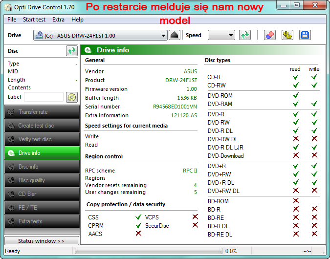Click the eraser (erase disc) icon

click(270, 35)
